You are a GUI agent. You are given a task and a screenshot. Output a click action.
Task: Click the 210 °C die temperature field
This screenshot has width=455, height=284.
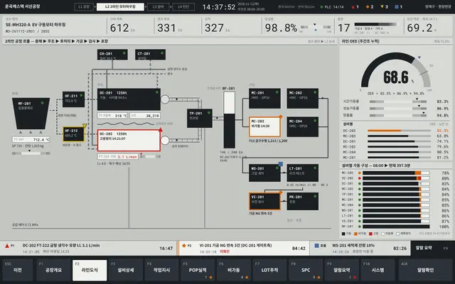pyautogui.click(x=112, y=116)
